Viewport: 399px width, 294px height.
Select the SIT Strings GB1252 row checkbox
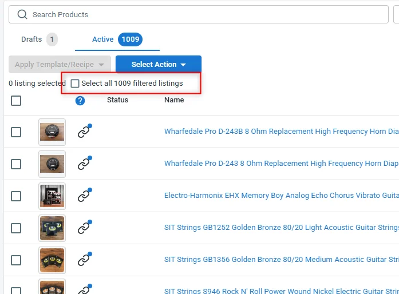pos(16,228)
